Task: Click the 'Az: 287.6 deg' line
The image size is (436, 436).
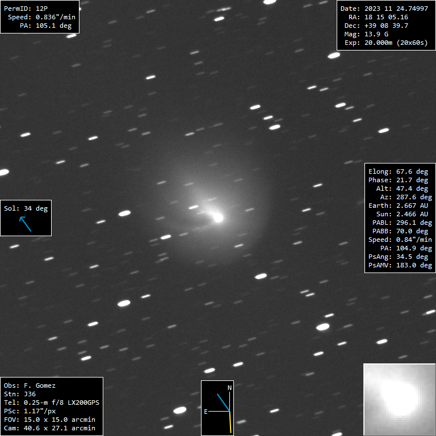Action: point(406,197)
